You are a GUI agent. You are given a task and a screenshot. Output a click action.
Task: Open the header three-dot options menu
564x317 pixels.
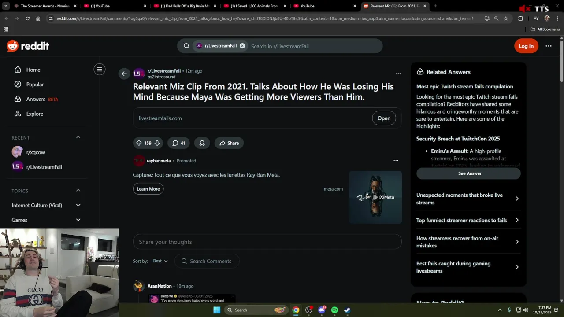[x=549, y=46]
